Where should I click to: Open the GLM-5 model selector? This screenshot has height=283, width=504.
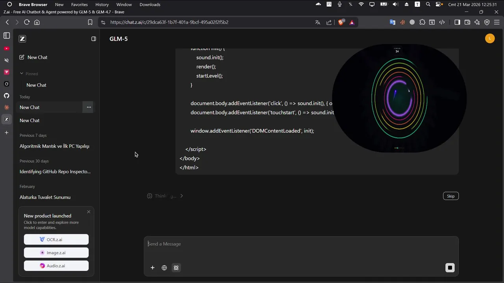[119, 39]
